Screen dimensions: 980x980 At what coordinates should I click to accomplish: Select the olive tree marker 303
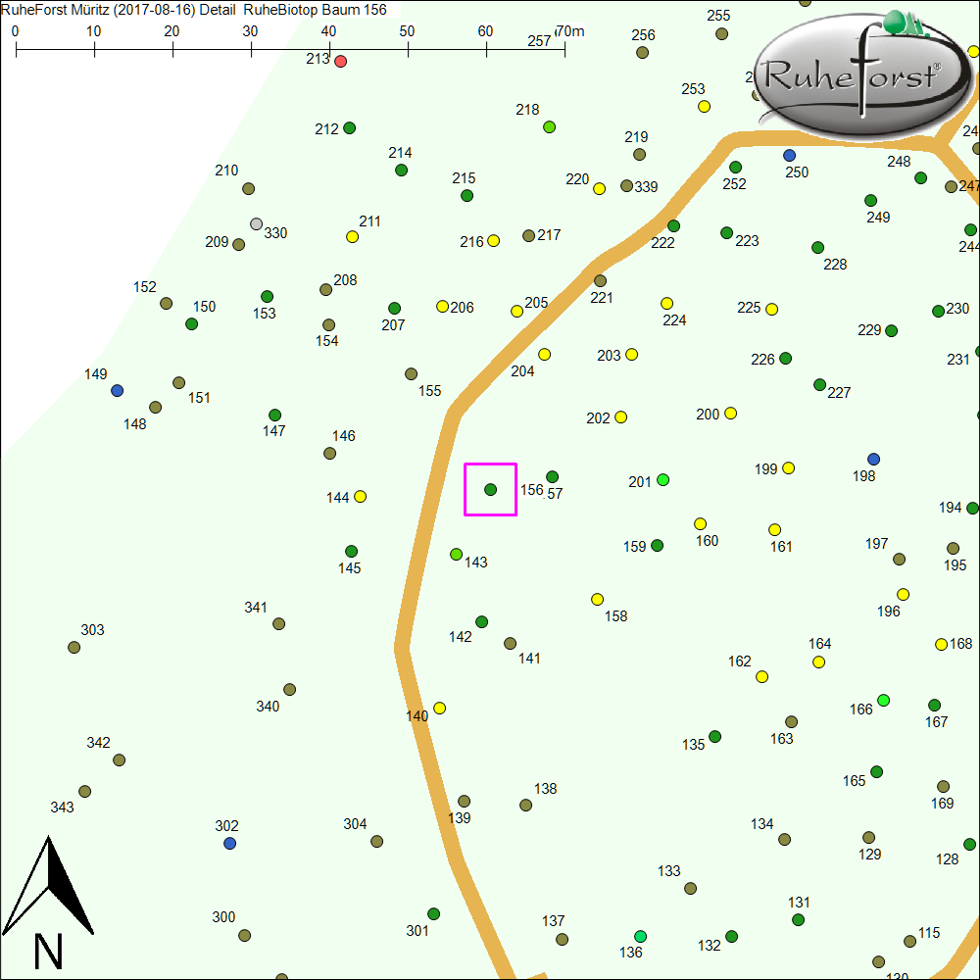(x=73, y=647)
